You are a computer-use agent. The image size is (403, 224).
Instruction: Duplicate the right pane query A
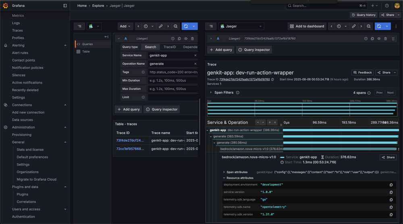point(372,39)
